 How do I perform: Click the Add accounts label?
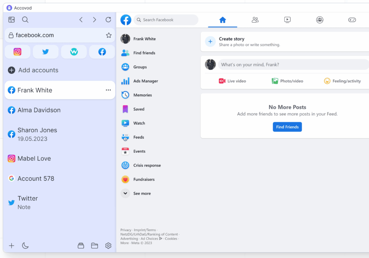[38, 70]
